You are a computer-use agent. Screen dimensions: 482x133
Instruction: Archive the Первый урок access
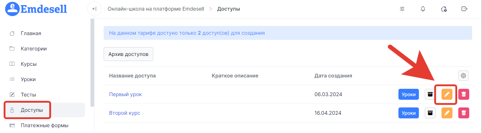click(430, 94)
